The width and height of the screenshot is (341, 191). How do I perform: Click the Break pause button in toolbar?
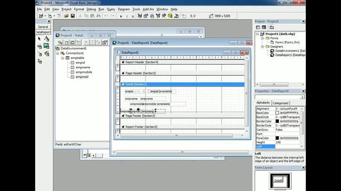127,16
